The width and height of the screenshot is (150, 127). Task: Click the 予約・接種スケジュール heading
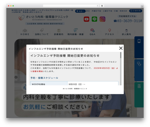click(44, 78)
